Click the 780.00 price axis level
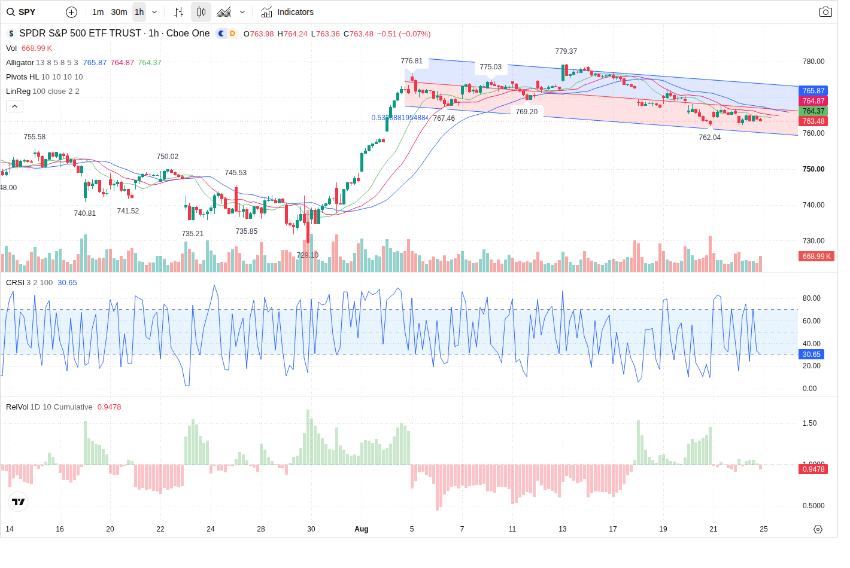This screenshot has height=568, width=850. point(813,62)
